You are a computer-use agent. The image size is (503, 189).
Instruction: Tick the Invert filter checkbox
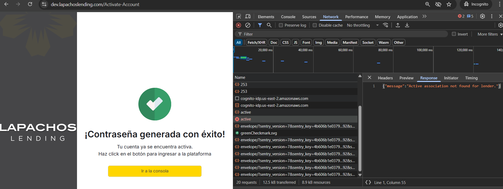pyautogui.click(x=454, y=34)
